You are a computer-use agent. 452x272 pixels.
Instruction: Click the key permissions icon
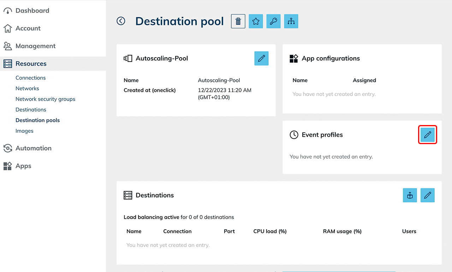coord(273,21)
